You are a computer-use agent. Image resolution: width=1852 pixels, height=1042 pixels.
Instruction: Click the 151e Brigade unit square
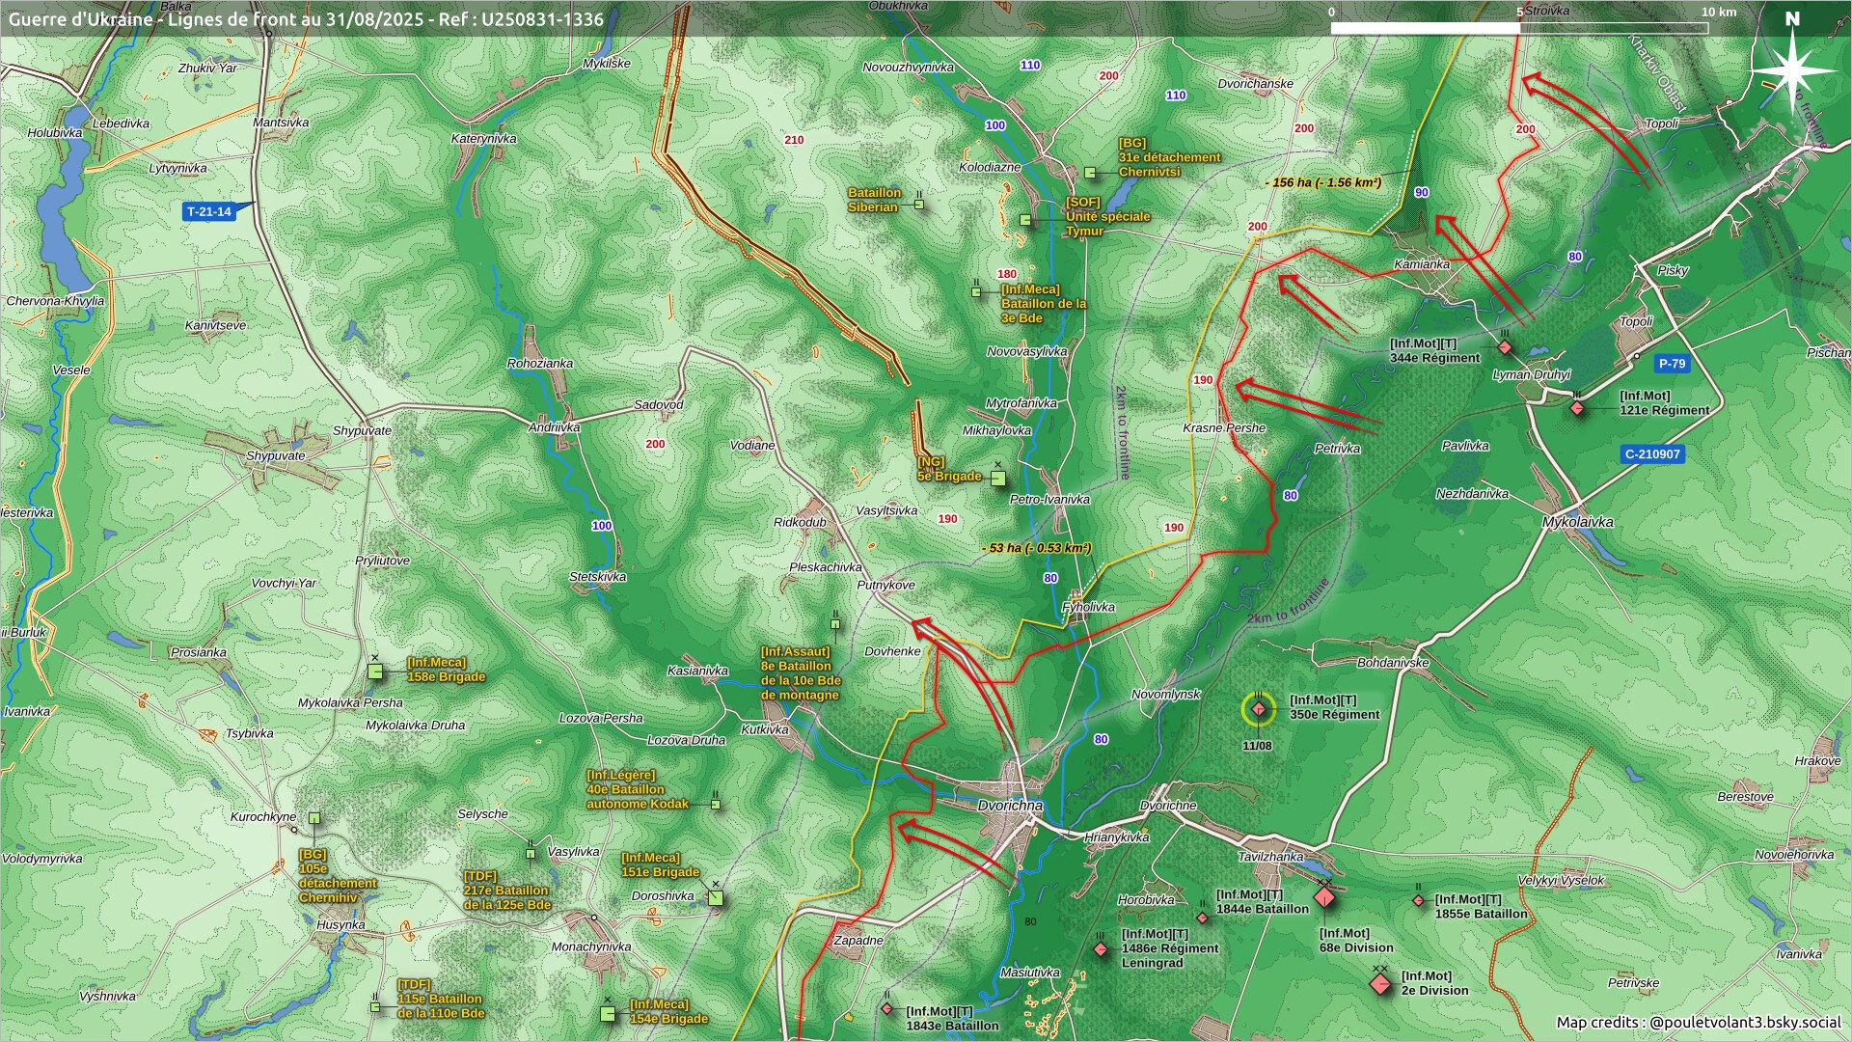[x=715, y=898]
